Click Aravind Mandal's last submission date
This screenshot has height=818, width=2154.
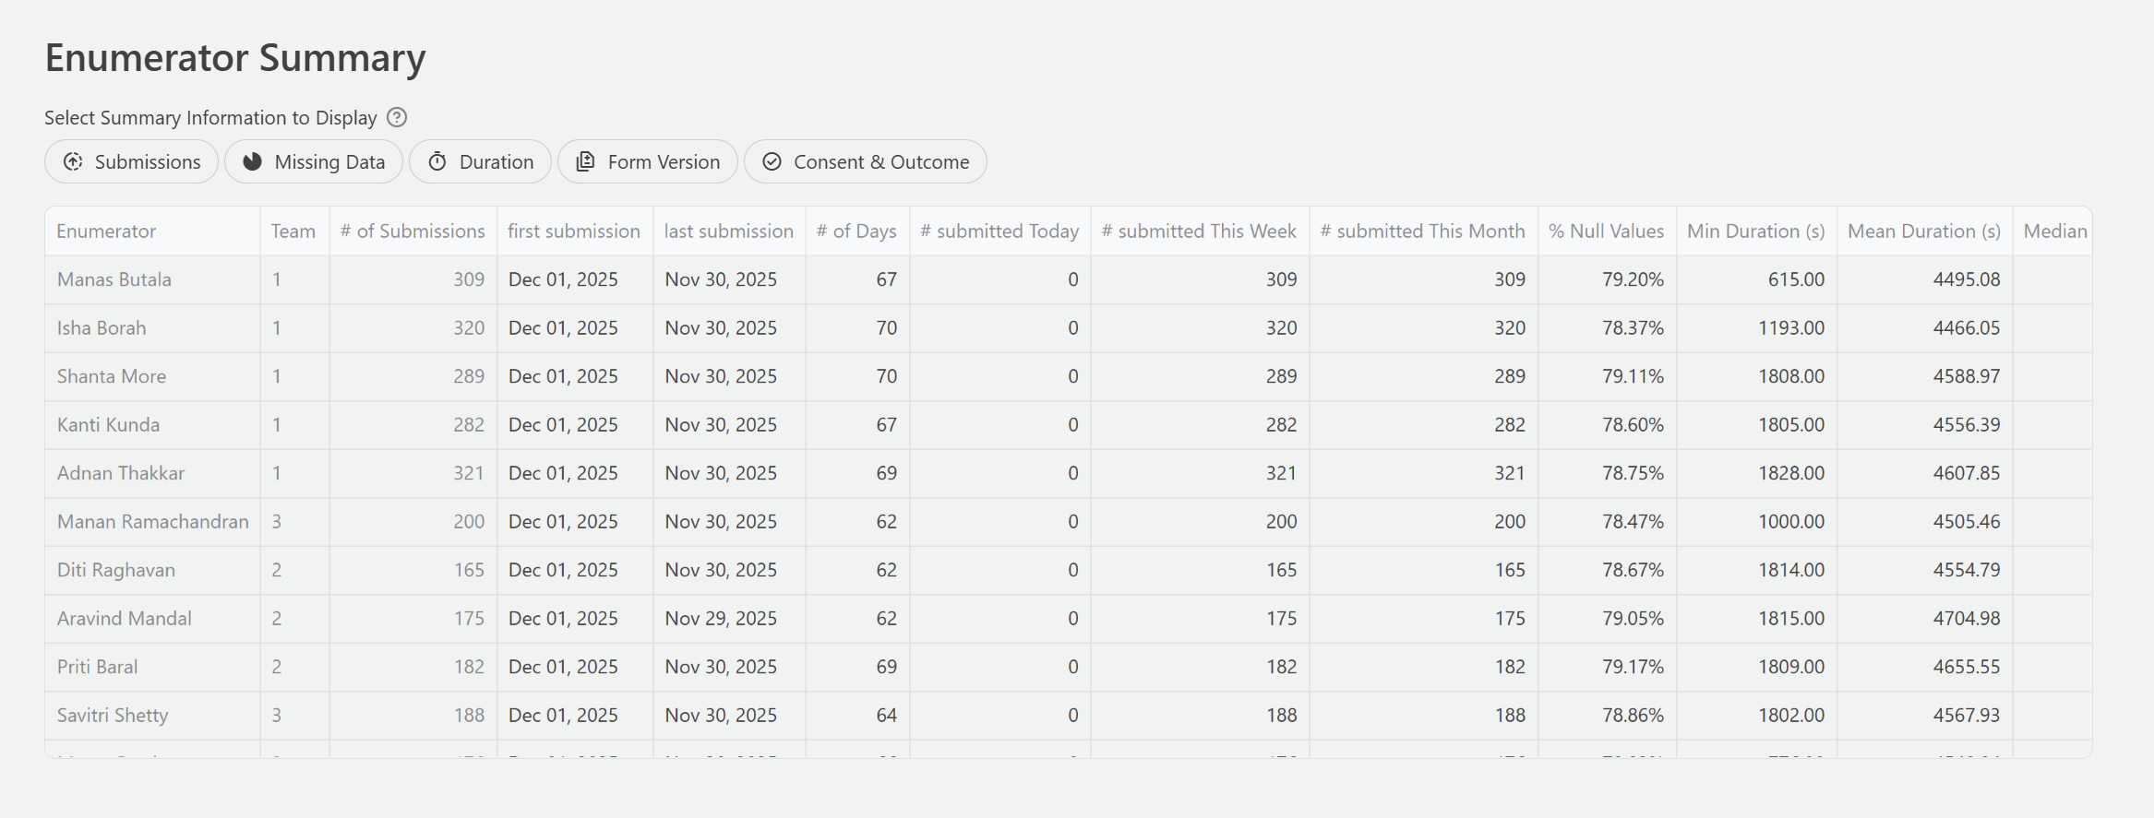point(721,619)
